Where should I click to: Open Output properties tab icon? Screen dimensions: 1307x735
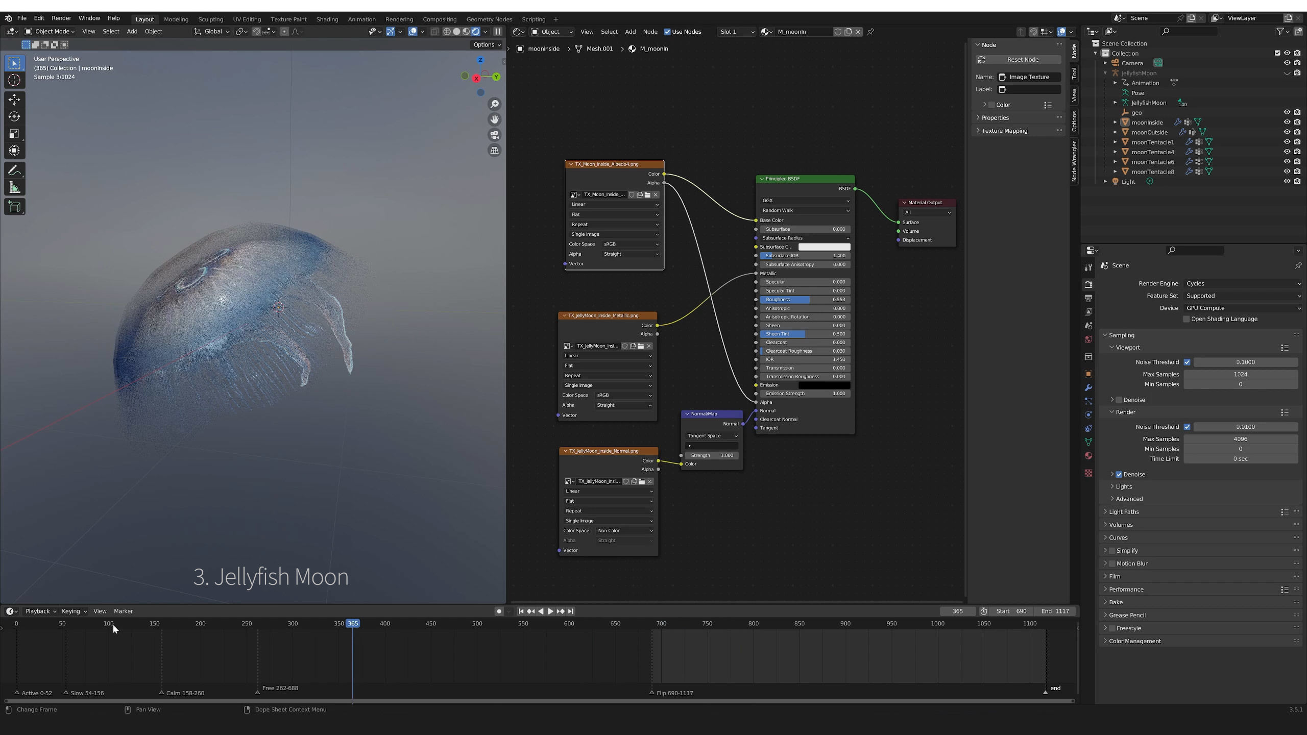point(1088,298)
